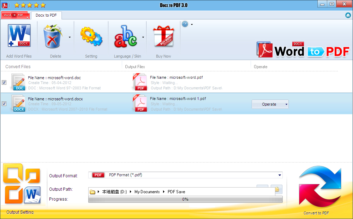Close the Docx to PDF window
353x219 pixels.
[x=344, y=4]
